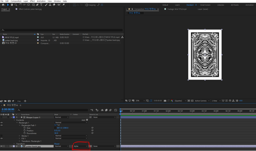Viewport: 256px width, 151px height.
Task: Select the Eraser tool
Action: 54,5
